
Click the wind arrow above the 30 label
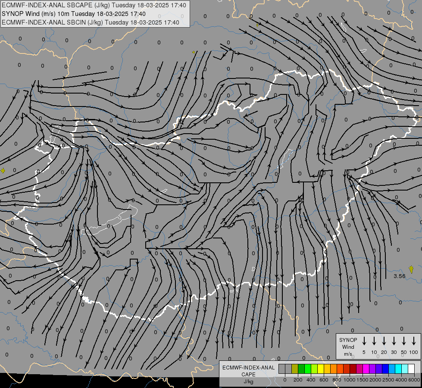(394, 341)
